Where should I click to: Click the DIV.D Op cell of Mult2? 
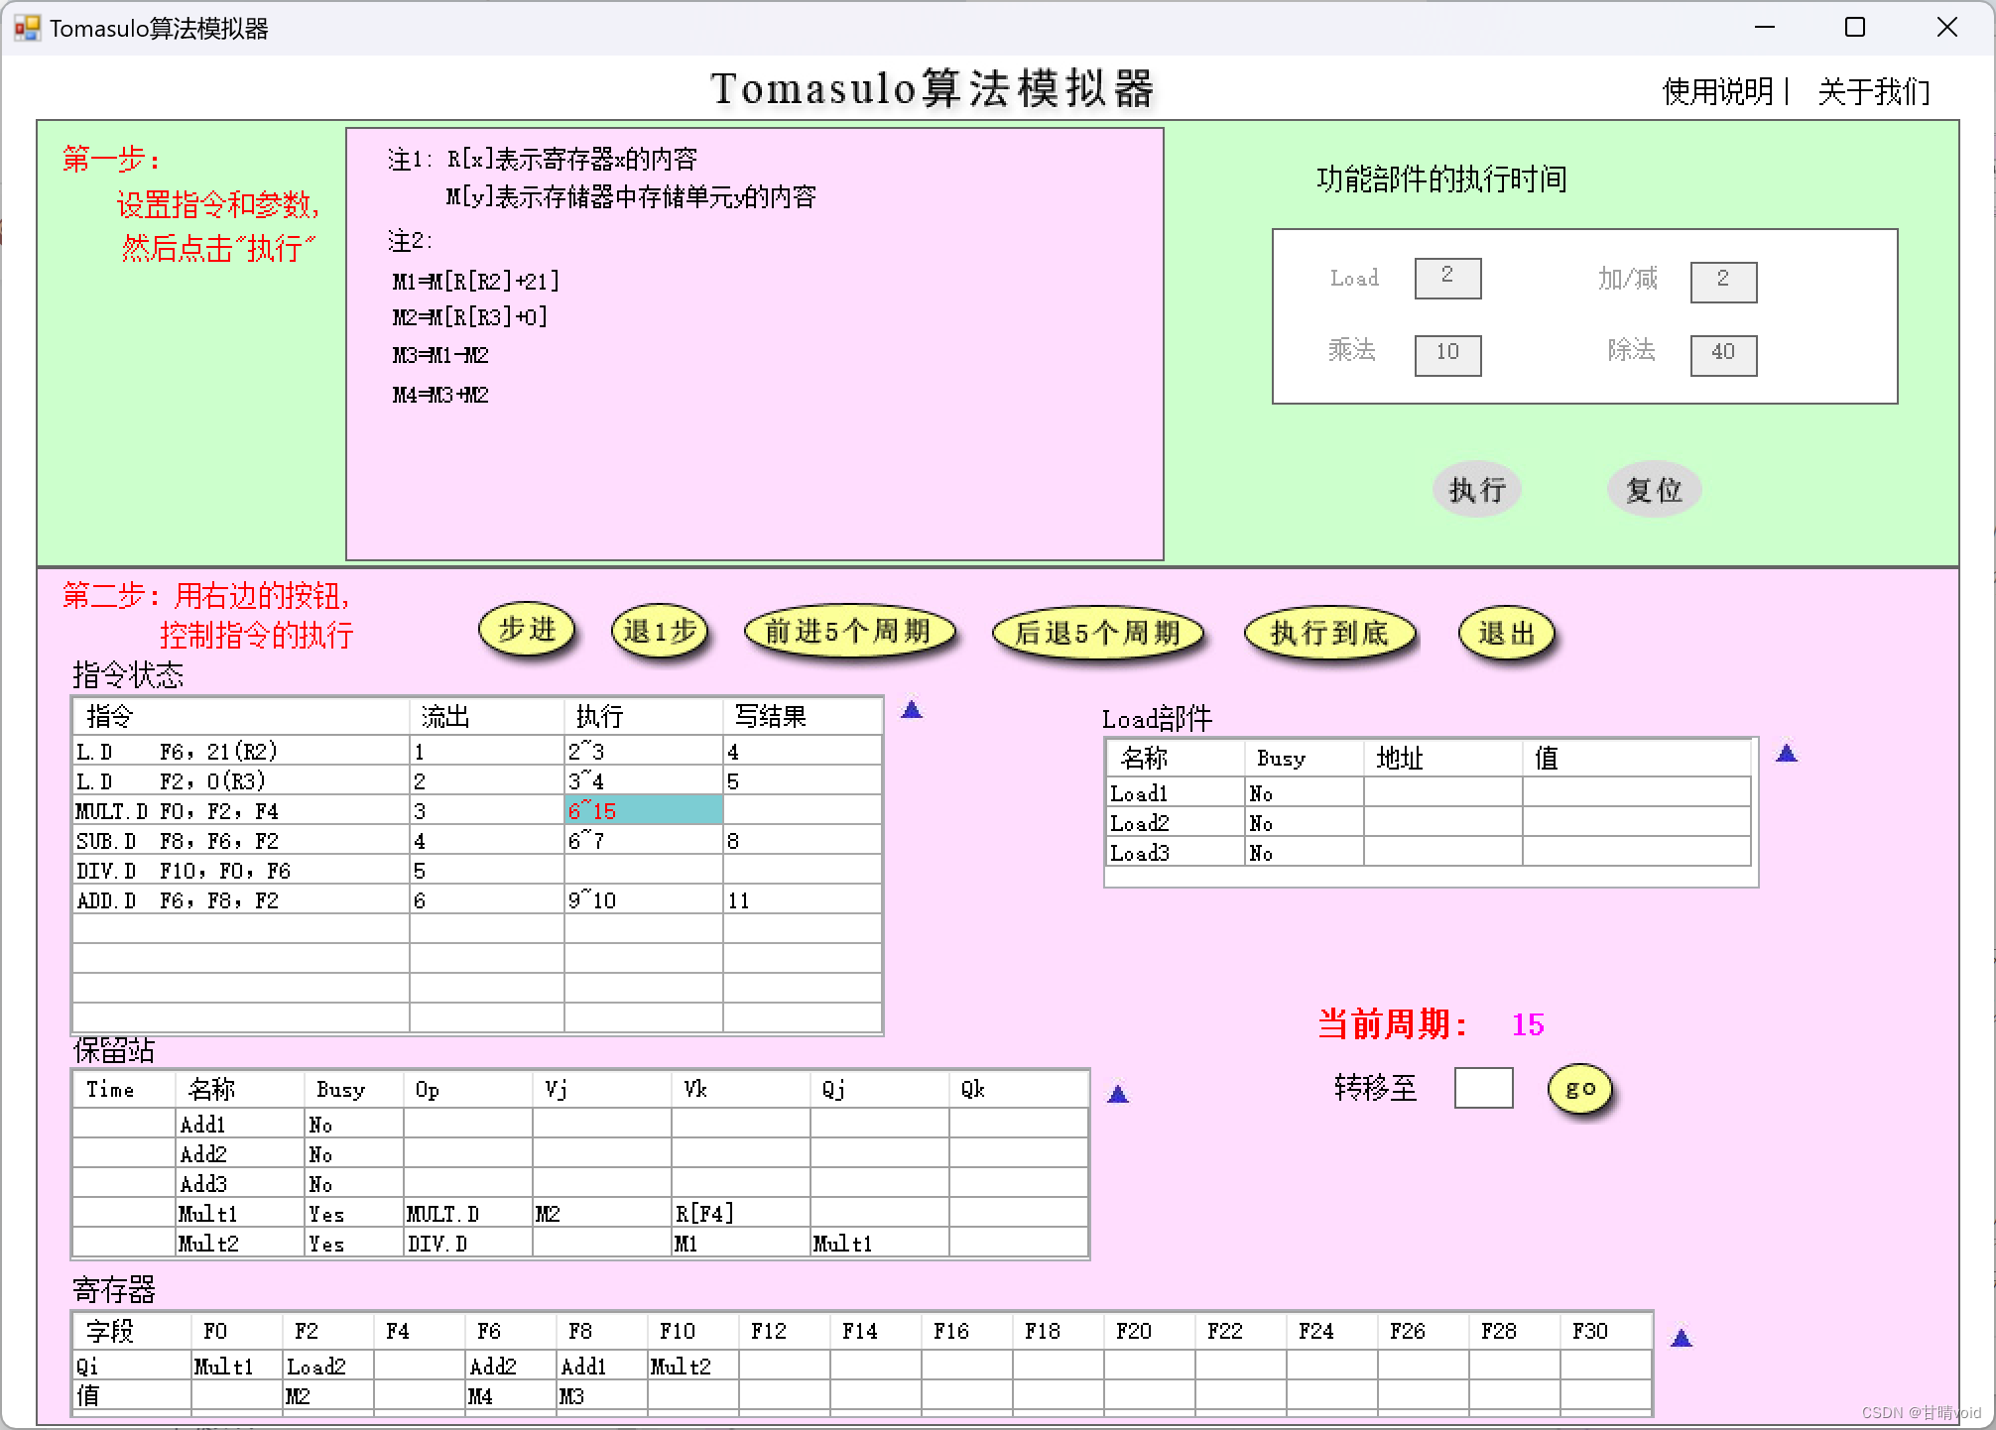468,1243
